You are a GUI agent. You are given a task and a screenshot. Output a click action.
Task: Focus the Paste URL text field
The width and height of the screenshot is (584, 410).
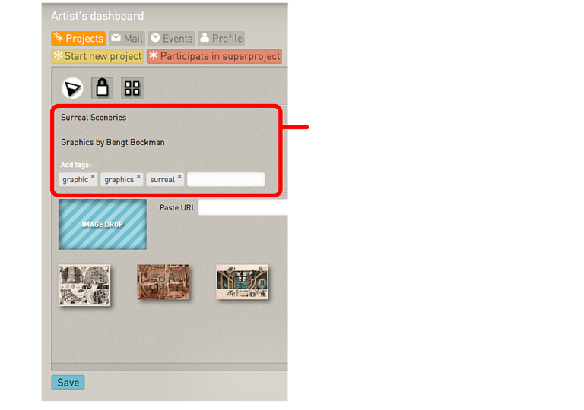[x=243, y=207]
